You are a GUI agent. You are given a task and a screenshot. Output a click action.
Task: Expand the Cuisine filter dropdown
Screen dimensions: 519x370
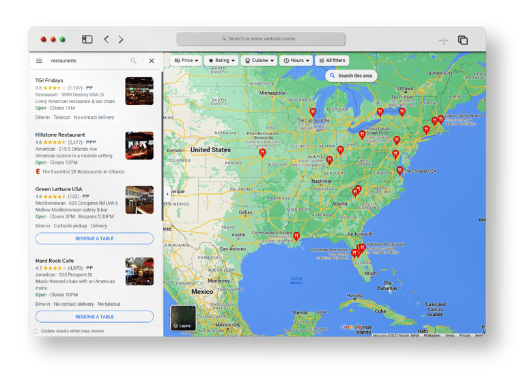click(259, 61)
